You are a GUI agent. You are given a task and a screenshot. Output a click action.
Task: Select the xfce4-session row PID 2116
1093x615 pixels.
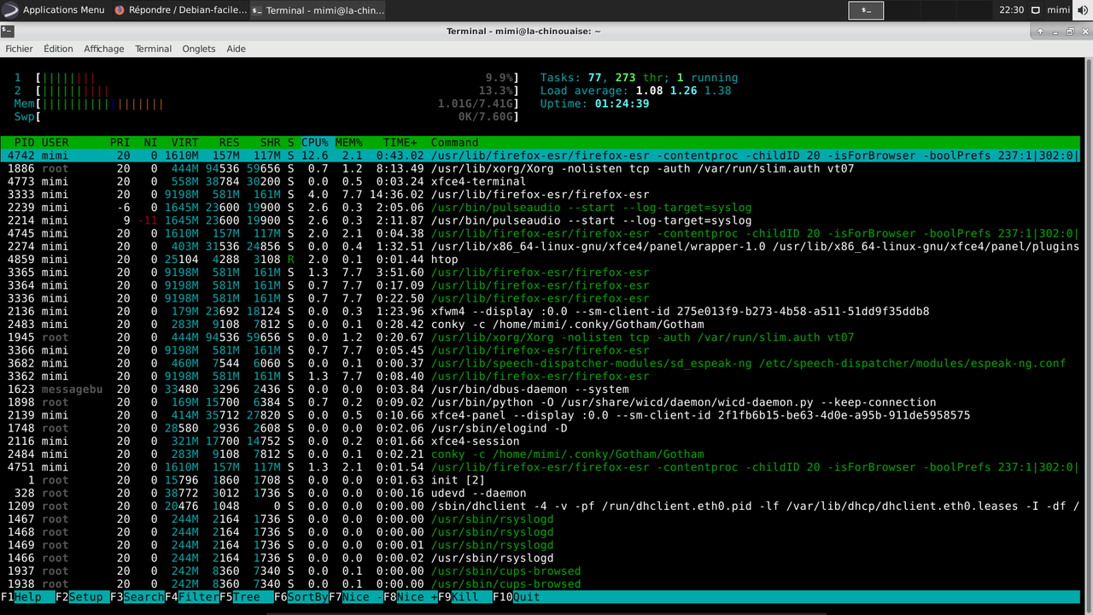point(540,442)
